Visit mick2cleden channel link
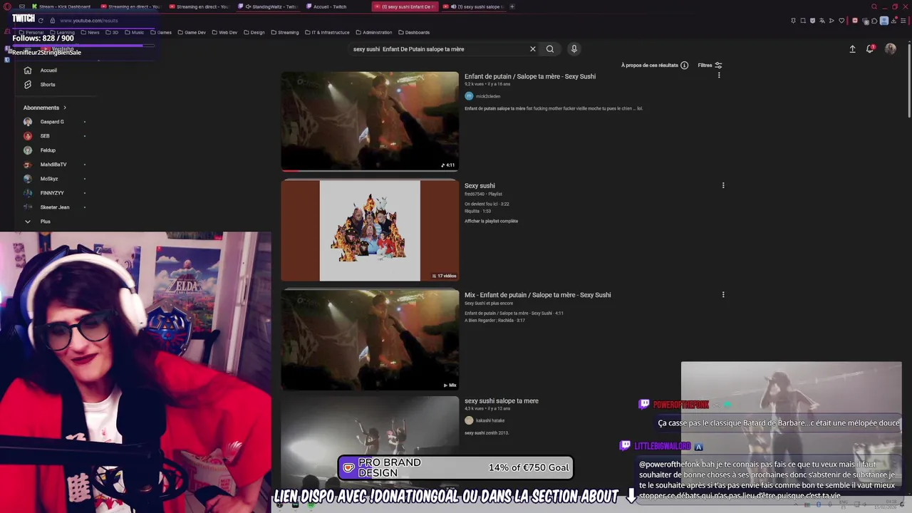 click(x=488, y=96)
